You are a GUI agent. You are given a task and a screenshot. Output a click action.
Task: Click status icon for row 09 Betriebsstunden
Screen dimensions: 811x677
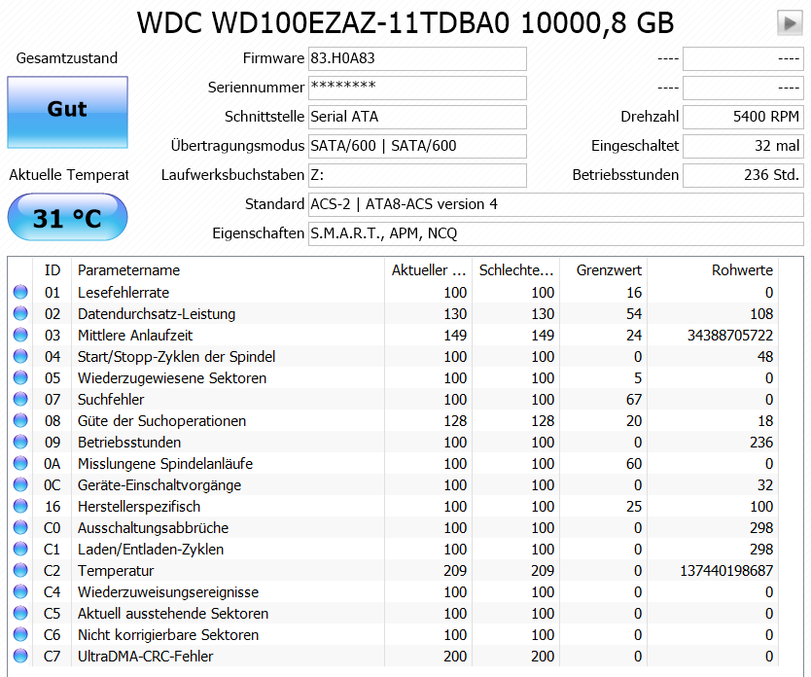(x=20, y=443)
